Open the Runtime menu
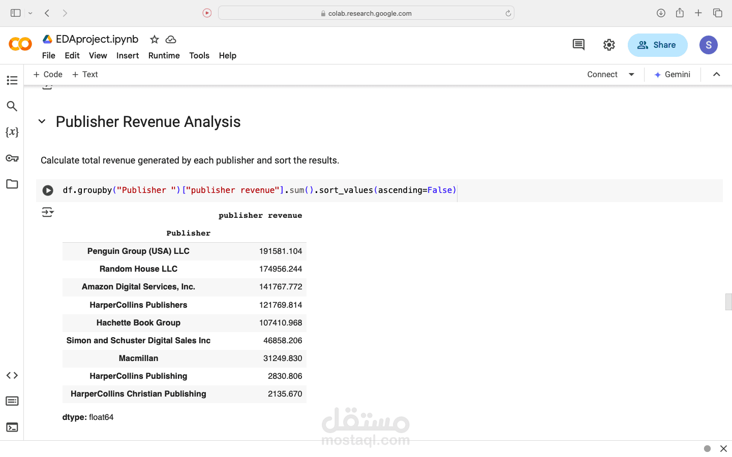Viewport: 732px width, 457px height. (x=164, y=55)
